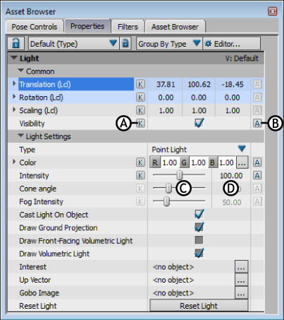Click the K keyframe button for Intensity
The height and width of the screenshot is (320, 284).
(x=140, y=175)
